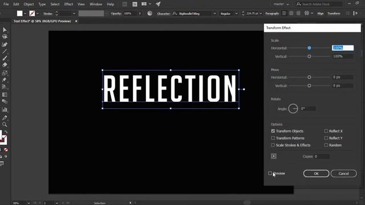Open the font style Regular dropdown
Image resolution: width=365 pixels, height=205 pixels.
tap(237, 14)
